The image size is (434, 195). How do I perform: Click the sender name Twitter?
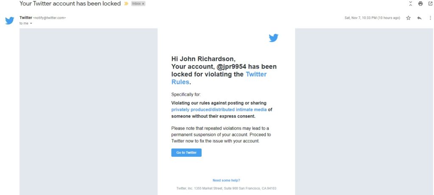(x=25, y=18)
